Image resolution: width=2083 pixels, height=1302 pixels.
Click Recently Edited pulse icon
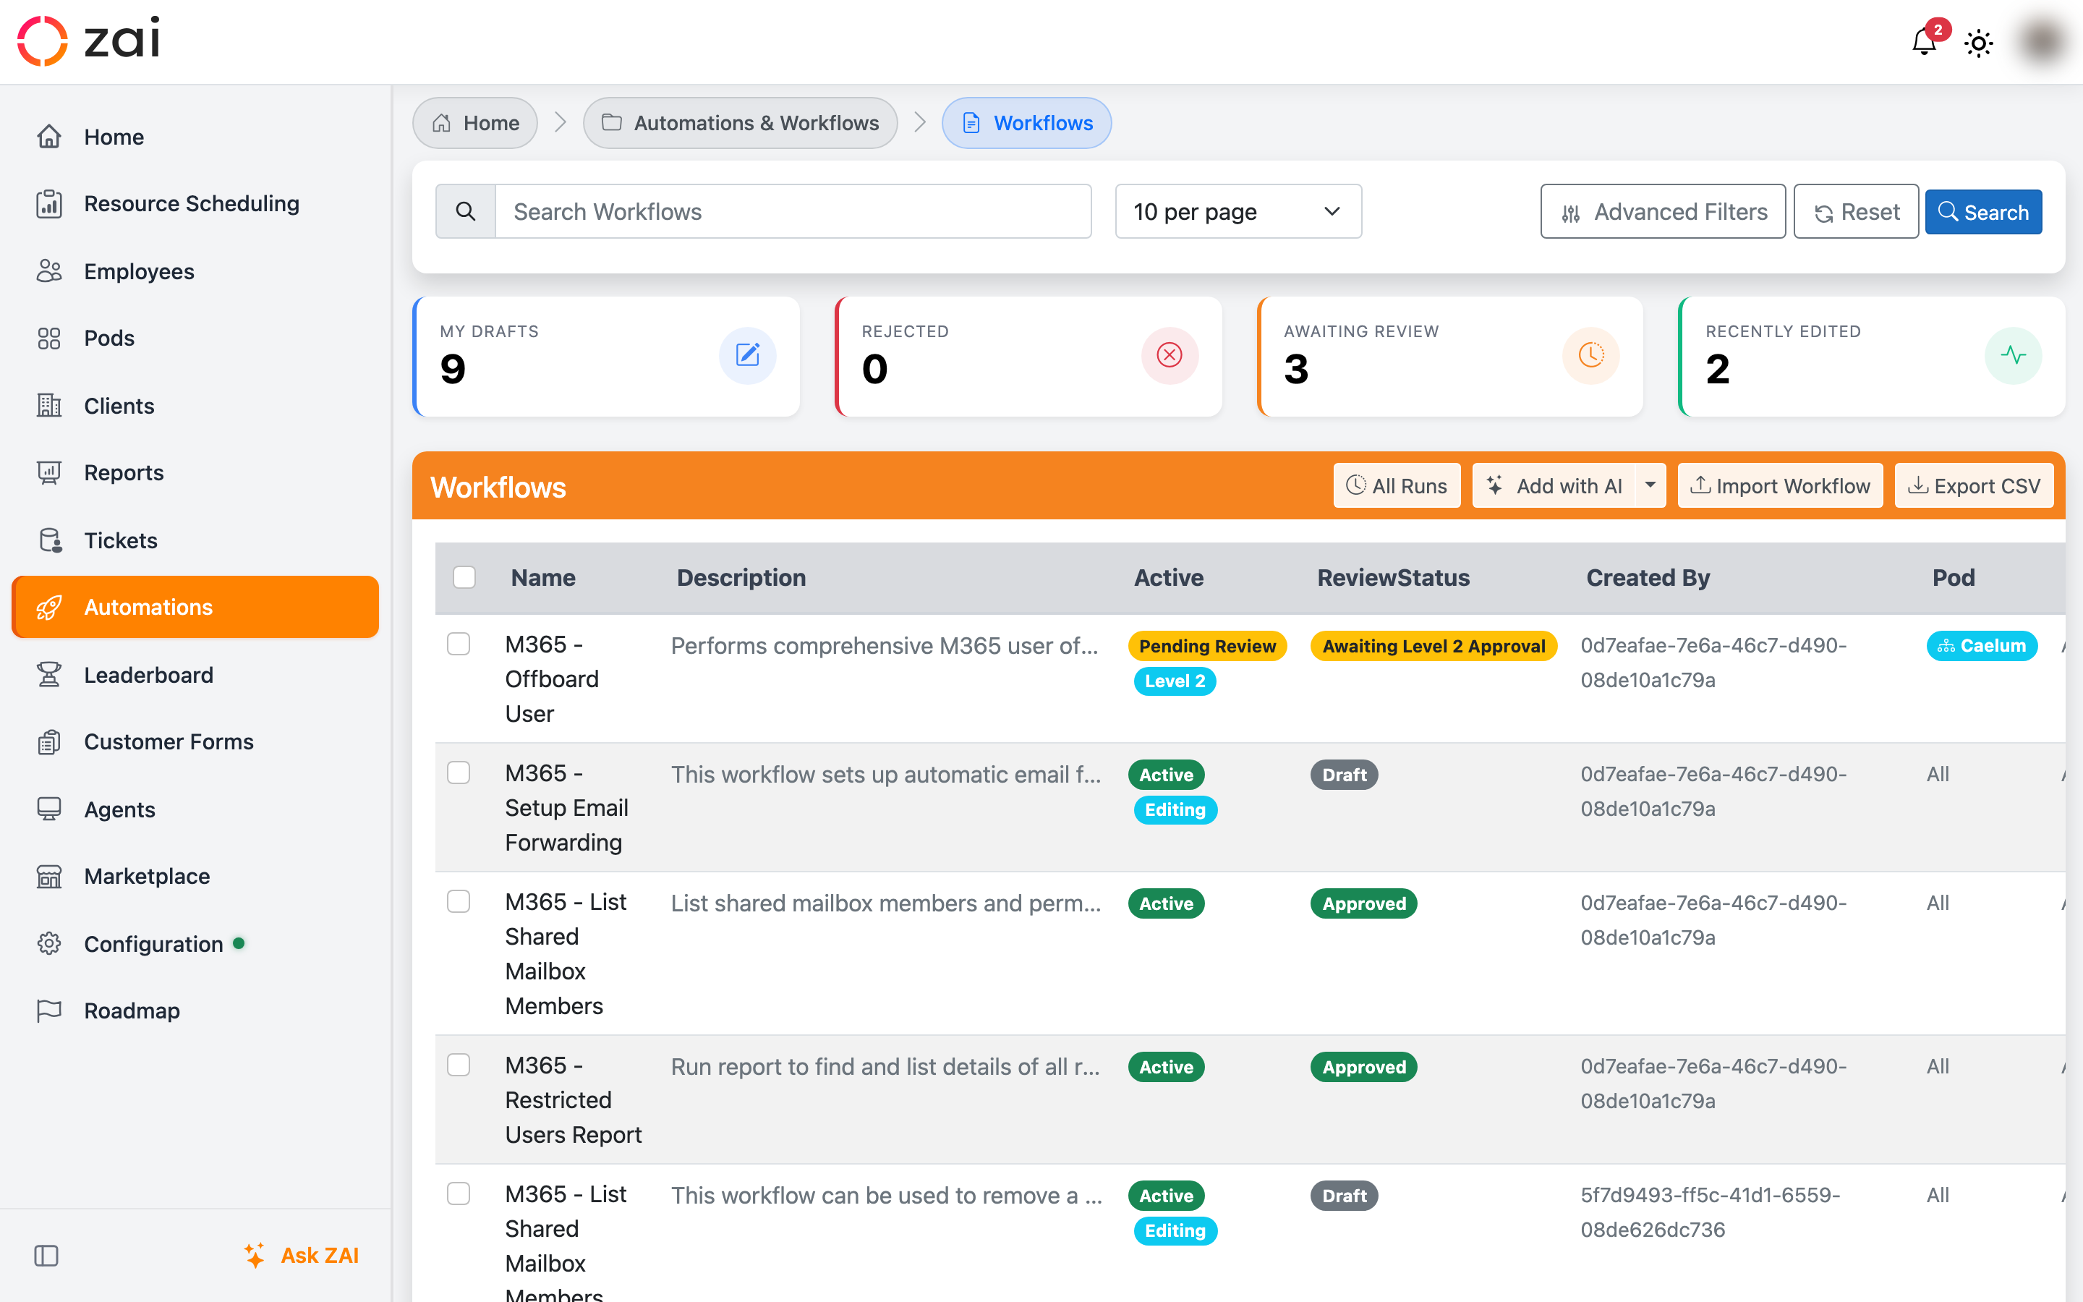2012,354
